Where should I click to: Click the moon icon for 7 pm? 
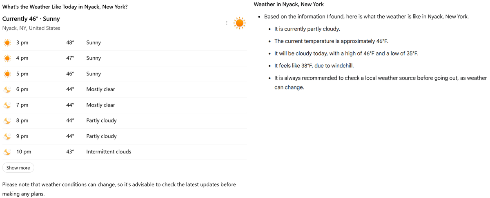(x=7, y=105)
